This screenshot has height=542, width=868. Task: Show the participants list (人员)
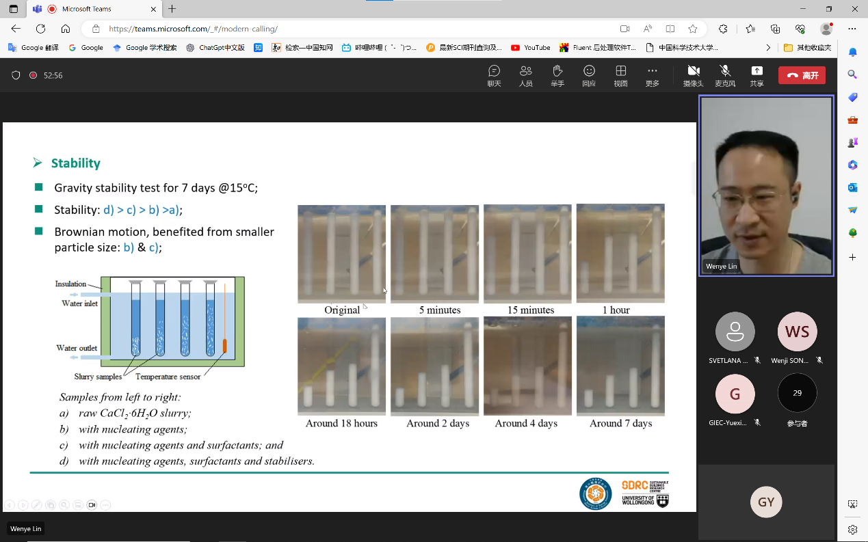[x=525, y=75]
